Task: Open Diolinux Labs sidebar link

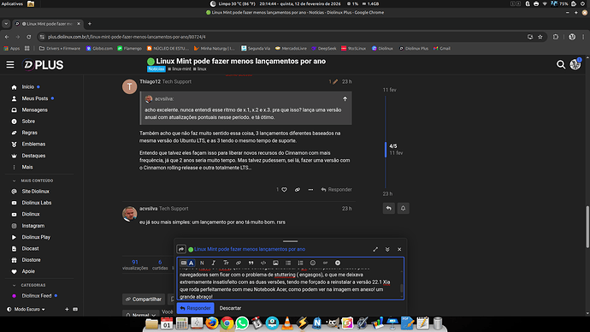Action: 36,203
